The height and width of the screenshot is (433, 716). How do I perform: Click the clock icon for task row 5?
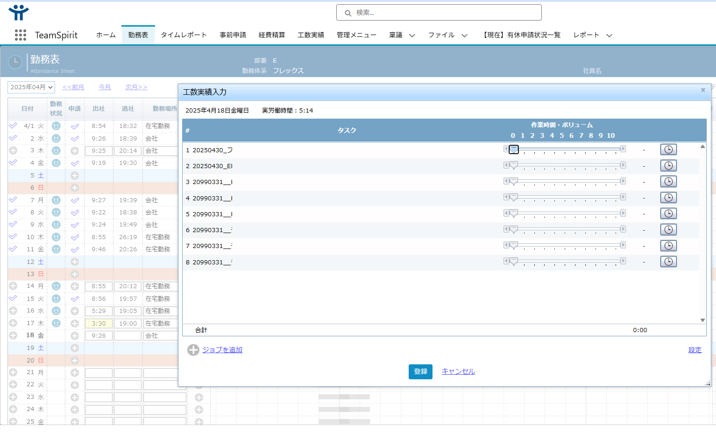coord(668,213)
